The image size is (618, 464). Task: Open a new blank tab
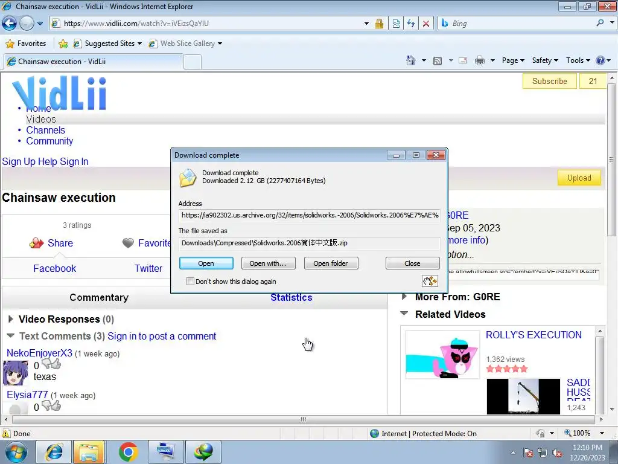tap(193, 62)
